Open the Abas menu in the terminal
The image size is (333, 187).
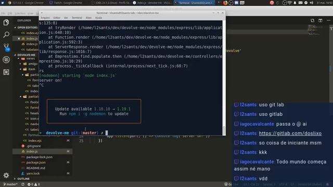[88, 18]
